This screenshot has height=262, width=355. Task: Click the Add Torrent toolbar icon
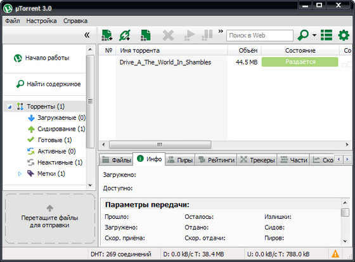[x=107, y=36]
